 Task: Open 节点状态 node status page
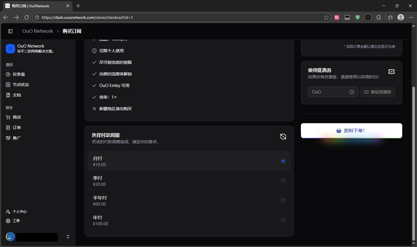point(21,85)
